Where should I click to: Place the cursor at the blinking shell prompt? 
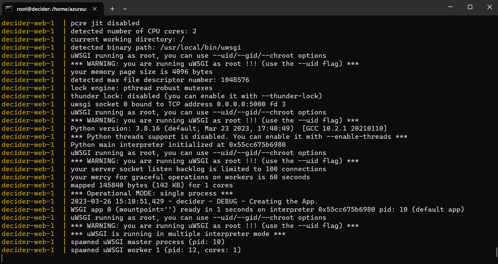pos(3,258)
